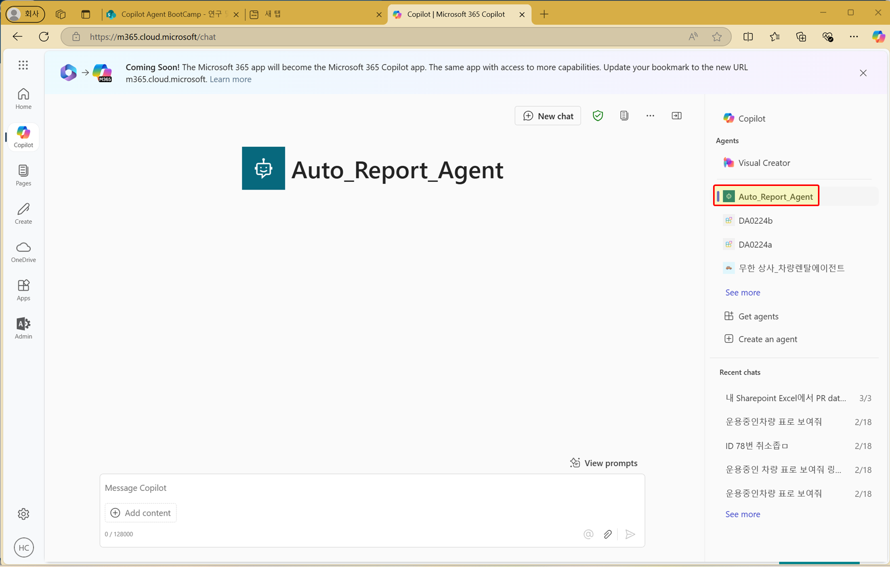Reload the page with refresh icon
The image size is (890, 567).
44,36
